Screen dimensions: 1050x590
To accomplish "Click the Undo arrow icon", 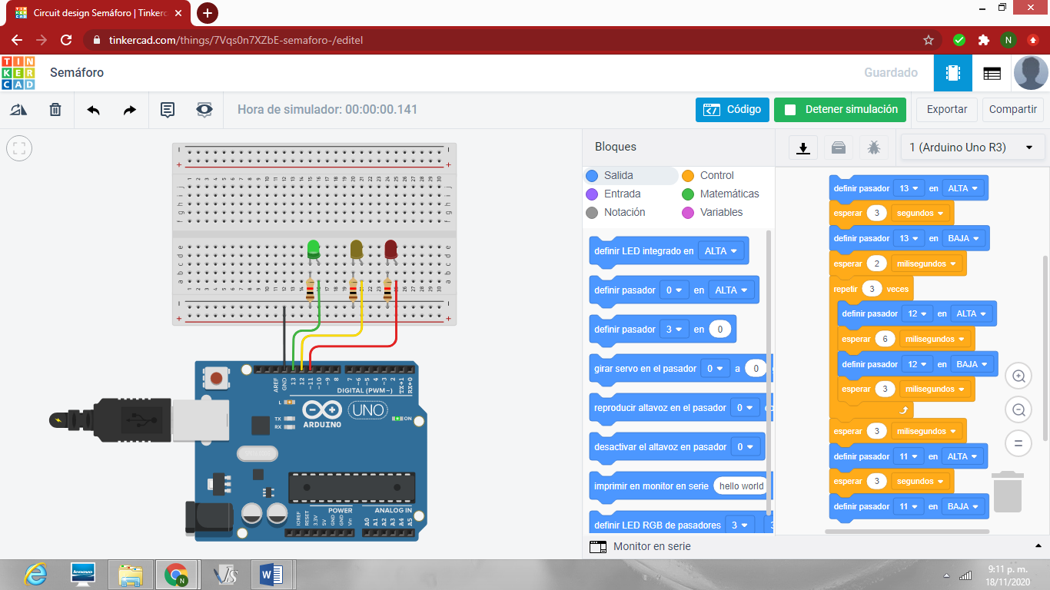I will [x=92, y=110].
